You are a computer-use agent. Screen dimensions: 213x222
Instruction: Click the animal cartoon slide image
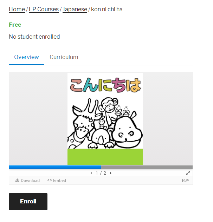coord(105,123)
